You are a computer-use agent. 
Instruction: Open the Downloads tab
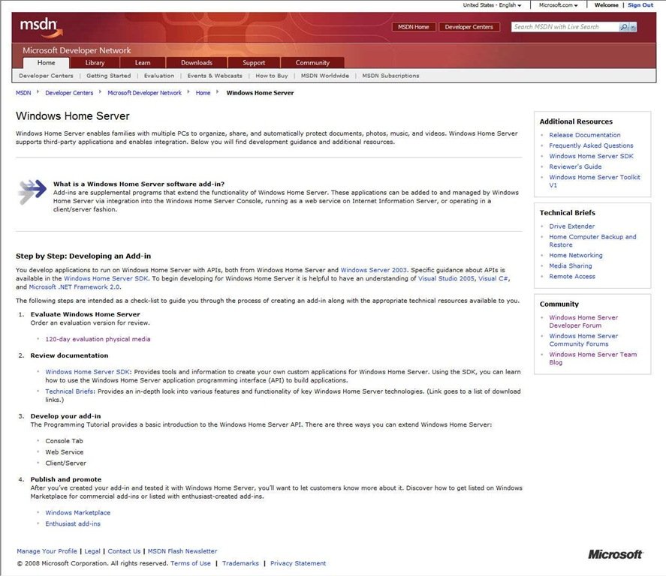point(197,63)
